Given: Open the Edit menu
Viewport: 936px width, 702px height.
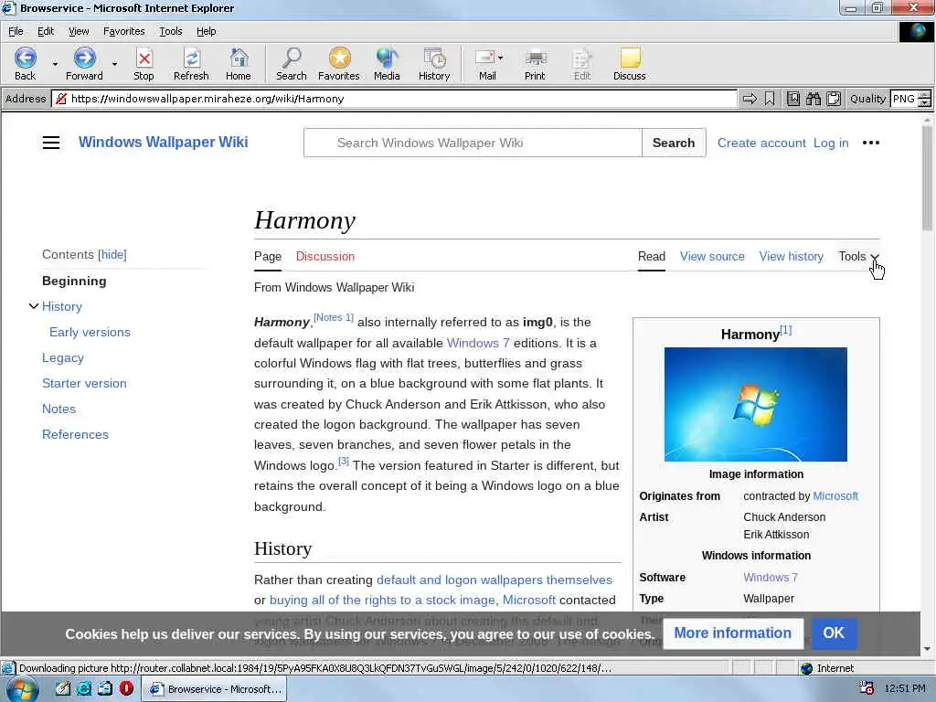Looking at the screenshot, I should click(x=46, y=31).
